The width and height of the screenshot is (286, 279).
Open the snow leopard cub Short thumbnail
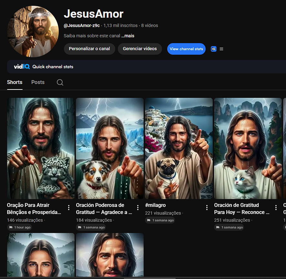tap(41, 148)
